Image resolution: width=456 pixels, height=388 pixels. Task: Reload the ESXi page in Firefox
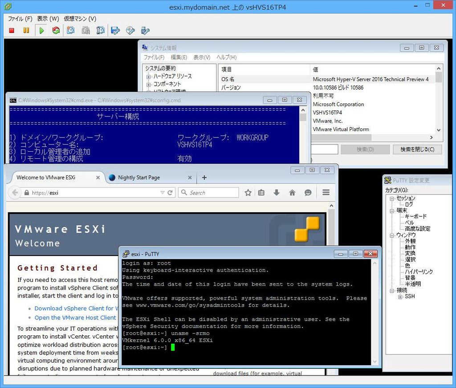170,193
